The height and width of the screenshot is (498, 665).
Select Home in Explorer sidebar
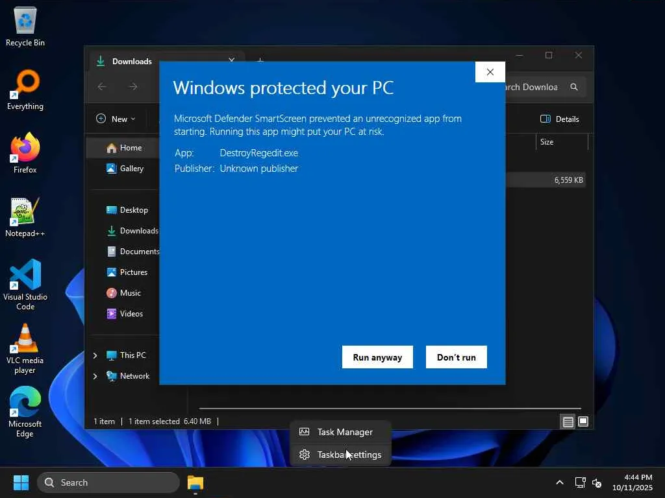(x=123, y=148)
